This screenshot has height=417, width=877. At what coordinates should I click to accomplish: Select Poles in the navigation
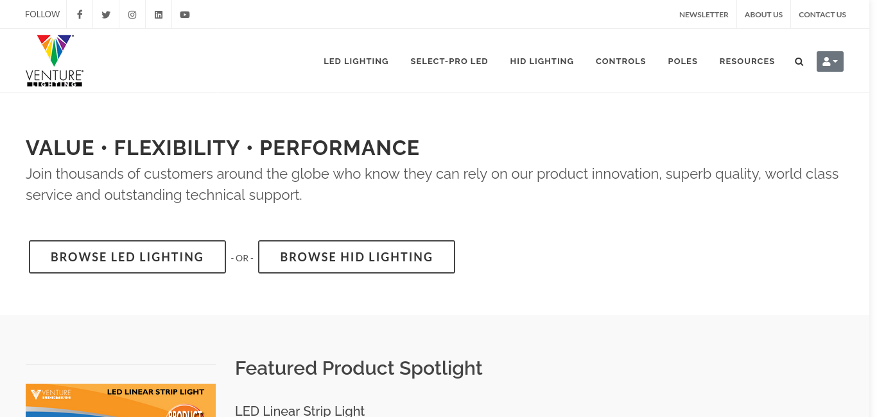(x=682, y=61)
